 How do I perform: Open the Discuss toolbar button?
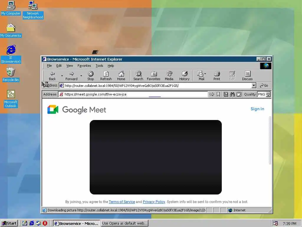coord(247,76)
